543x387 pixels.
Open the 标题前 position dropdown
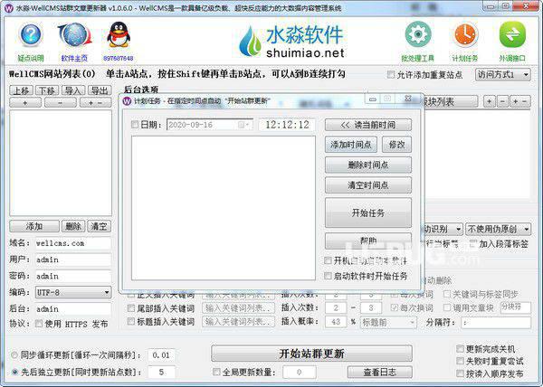388,322
